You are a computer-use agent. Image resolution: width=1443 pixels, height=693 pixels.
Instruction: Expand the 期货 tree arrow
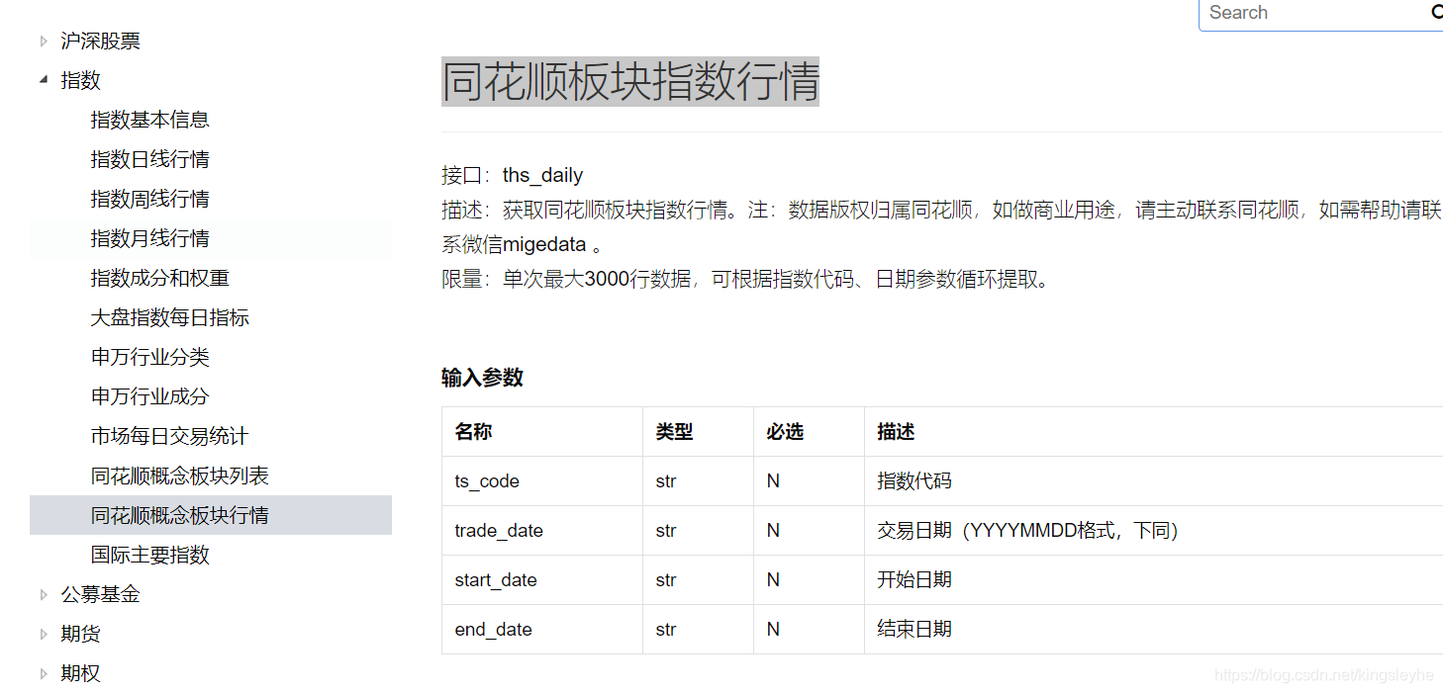44,634
